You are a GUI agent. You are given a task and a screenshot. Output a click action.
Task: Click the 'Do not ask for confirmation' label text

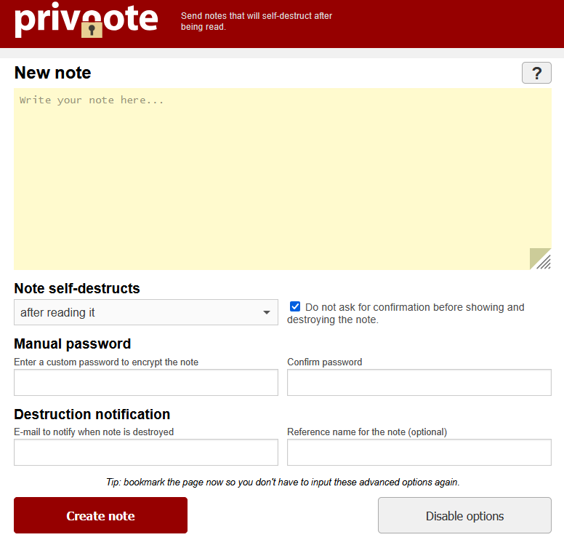[x=414, y=307]
